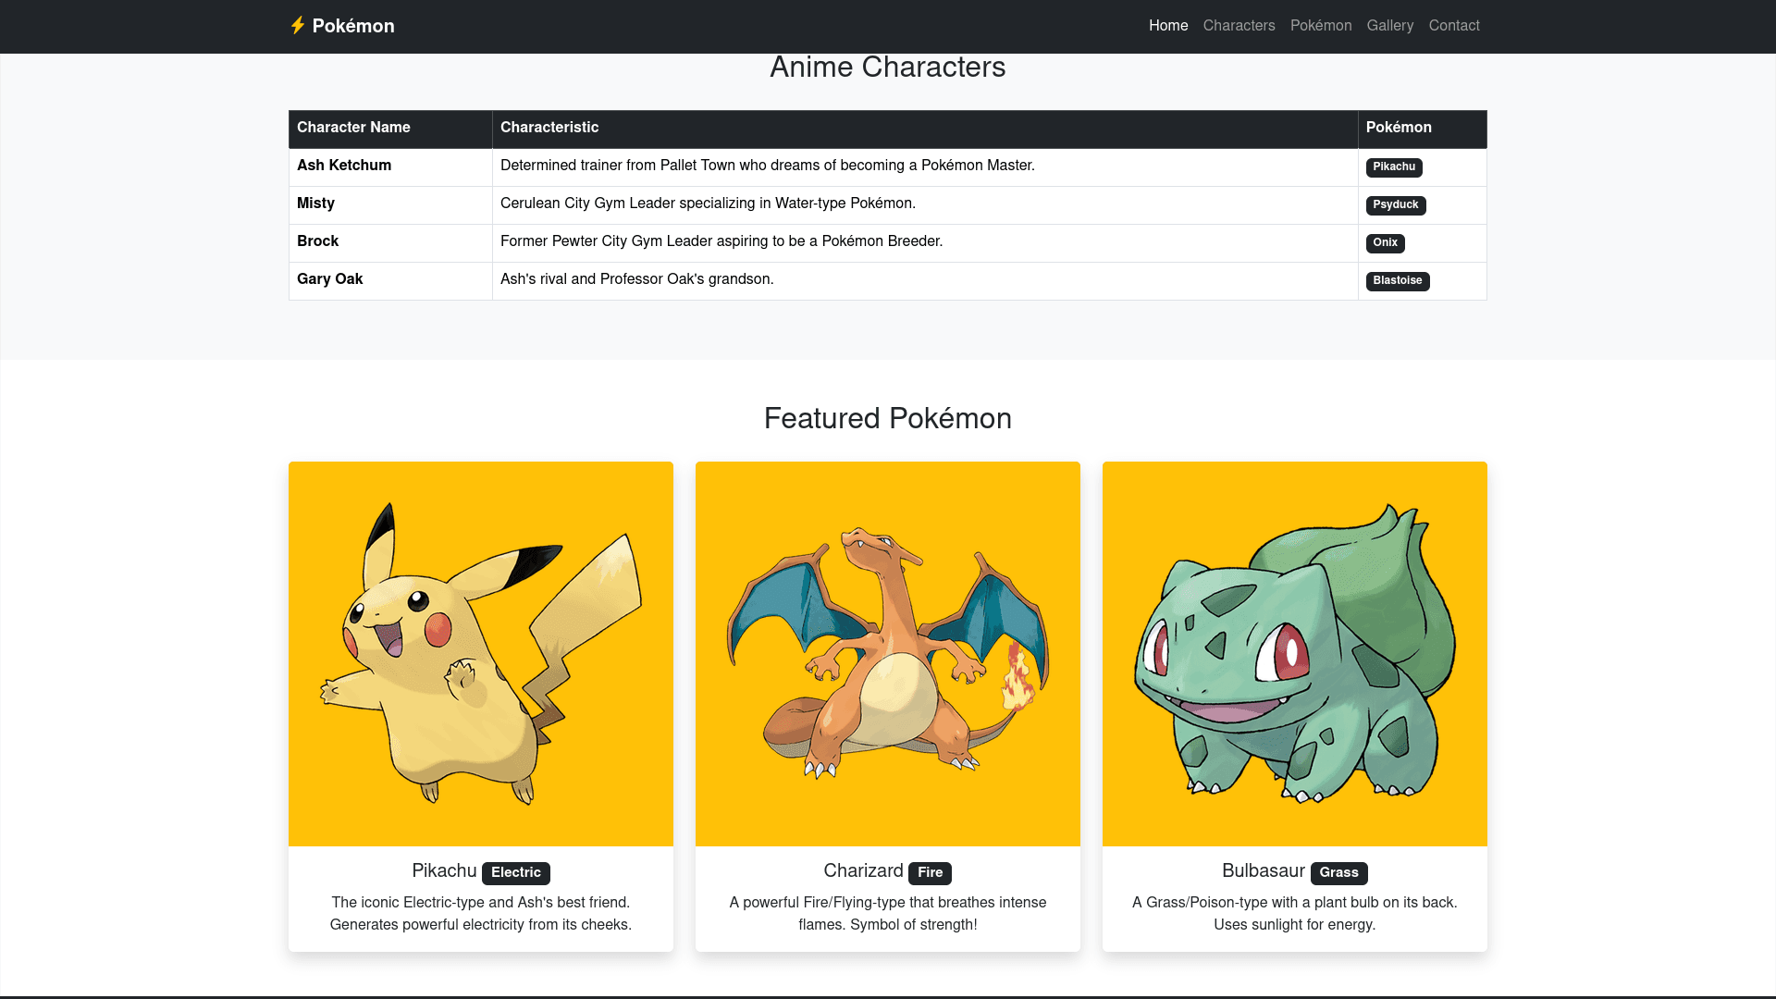
Task: Click the Charizard card title
Action: click(863, 871)
